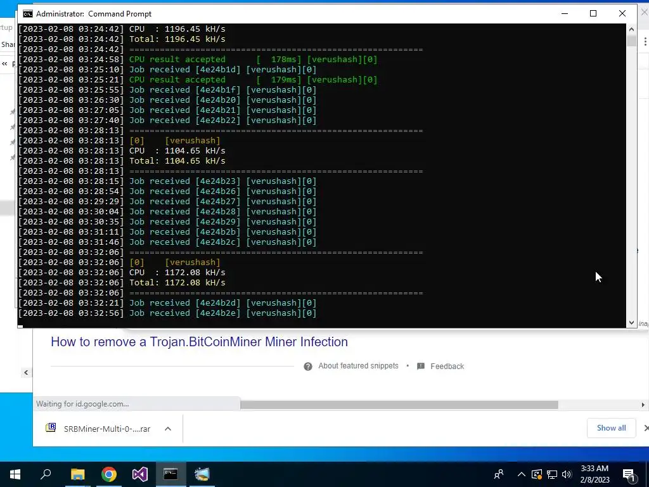Close the Command Prompt window
The image size is (649, 487).
coord(622,14)
